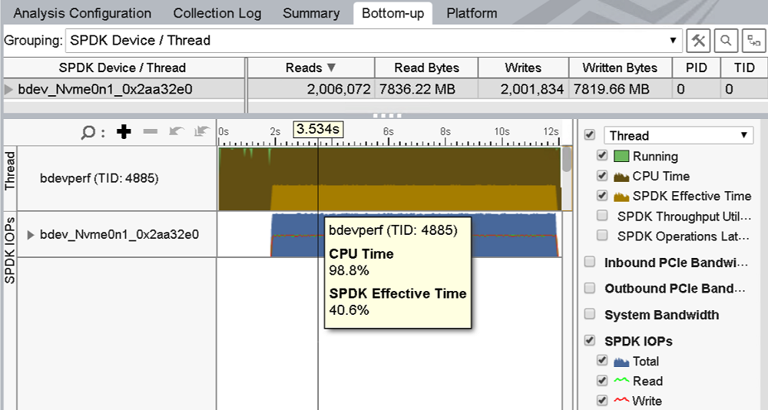The image size is (768, 410).
Task: Uncheck the Running checkbox
Action: click(x=602, y=156)
